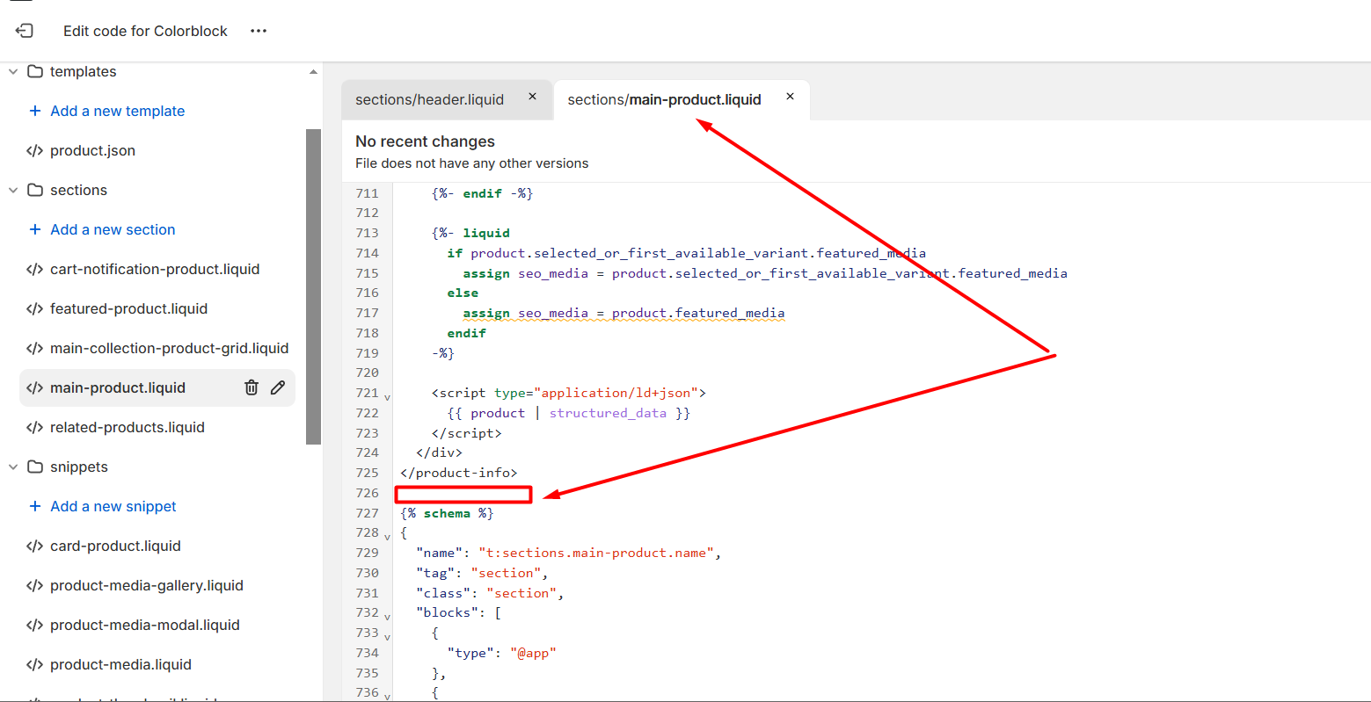Click "Edit code for Colorblock" title
The height and width of the screenshot is (702, 1371).
pyautogui.click(x=145, y=31)
